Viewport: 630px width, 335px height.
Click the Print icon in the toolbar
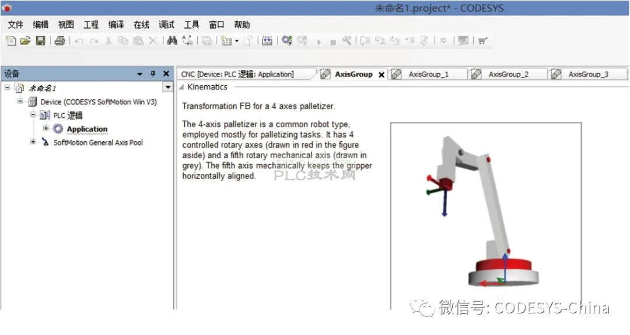pyautogui.click(x=60, y=41)
